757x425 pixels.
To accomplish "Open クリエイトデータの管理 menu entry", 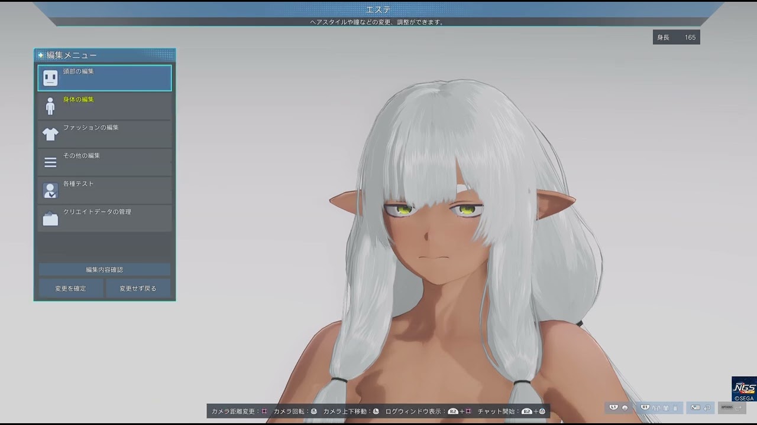I will [105, 218].
